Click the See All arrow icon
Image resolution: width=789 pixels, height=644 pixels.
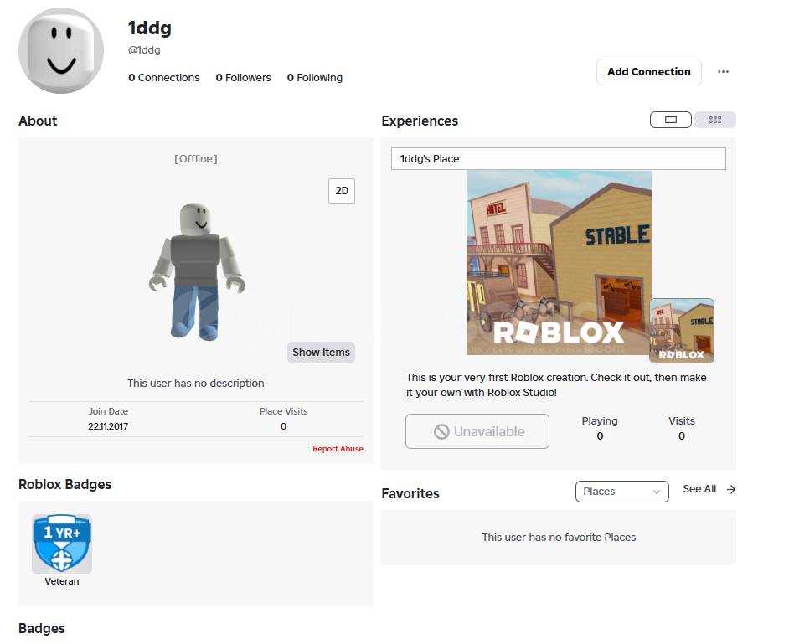coord(731,490)
